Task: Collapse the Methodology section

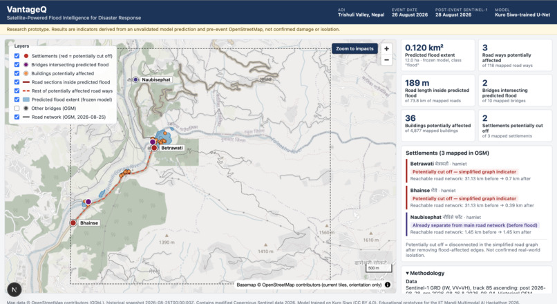Action: 425,273
